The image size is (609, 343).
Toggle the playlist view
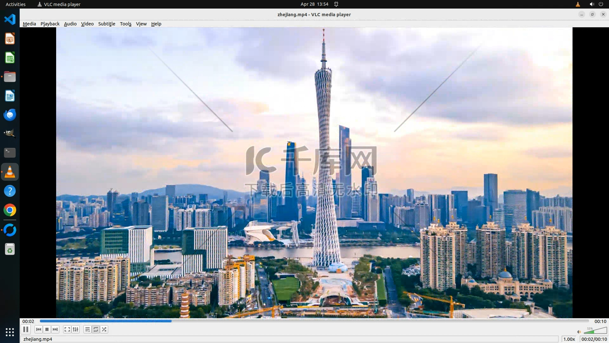pos(87,329)
